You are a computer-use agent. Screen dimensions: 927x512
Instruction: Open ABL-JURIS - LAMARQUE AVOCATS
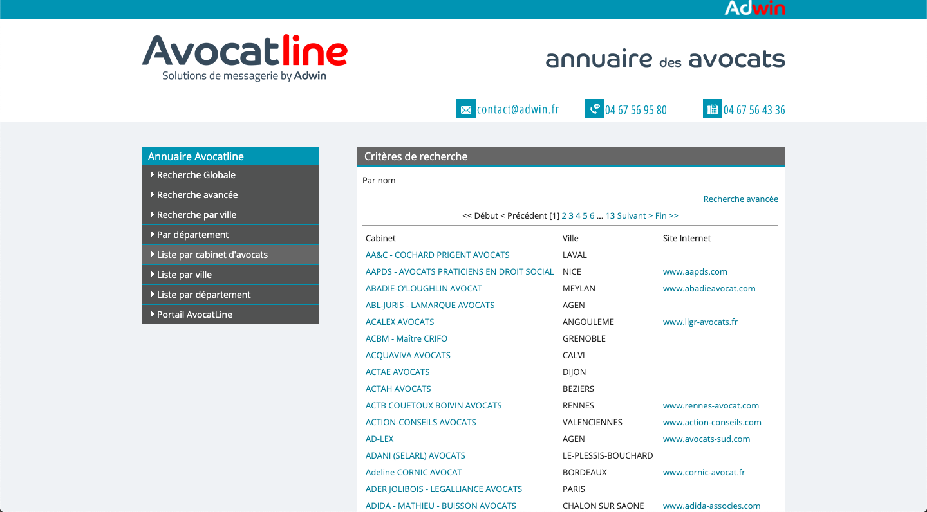pyautogui.click(x=430, y=306)
